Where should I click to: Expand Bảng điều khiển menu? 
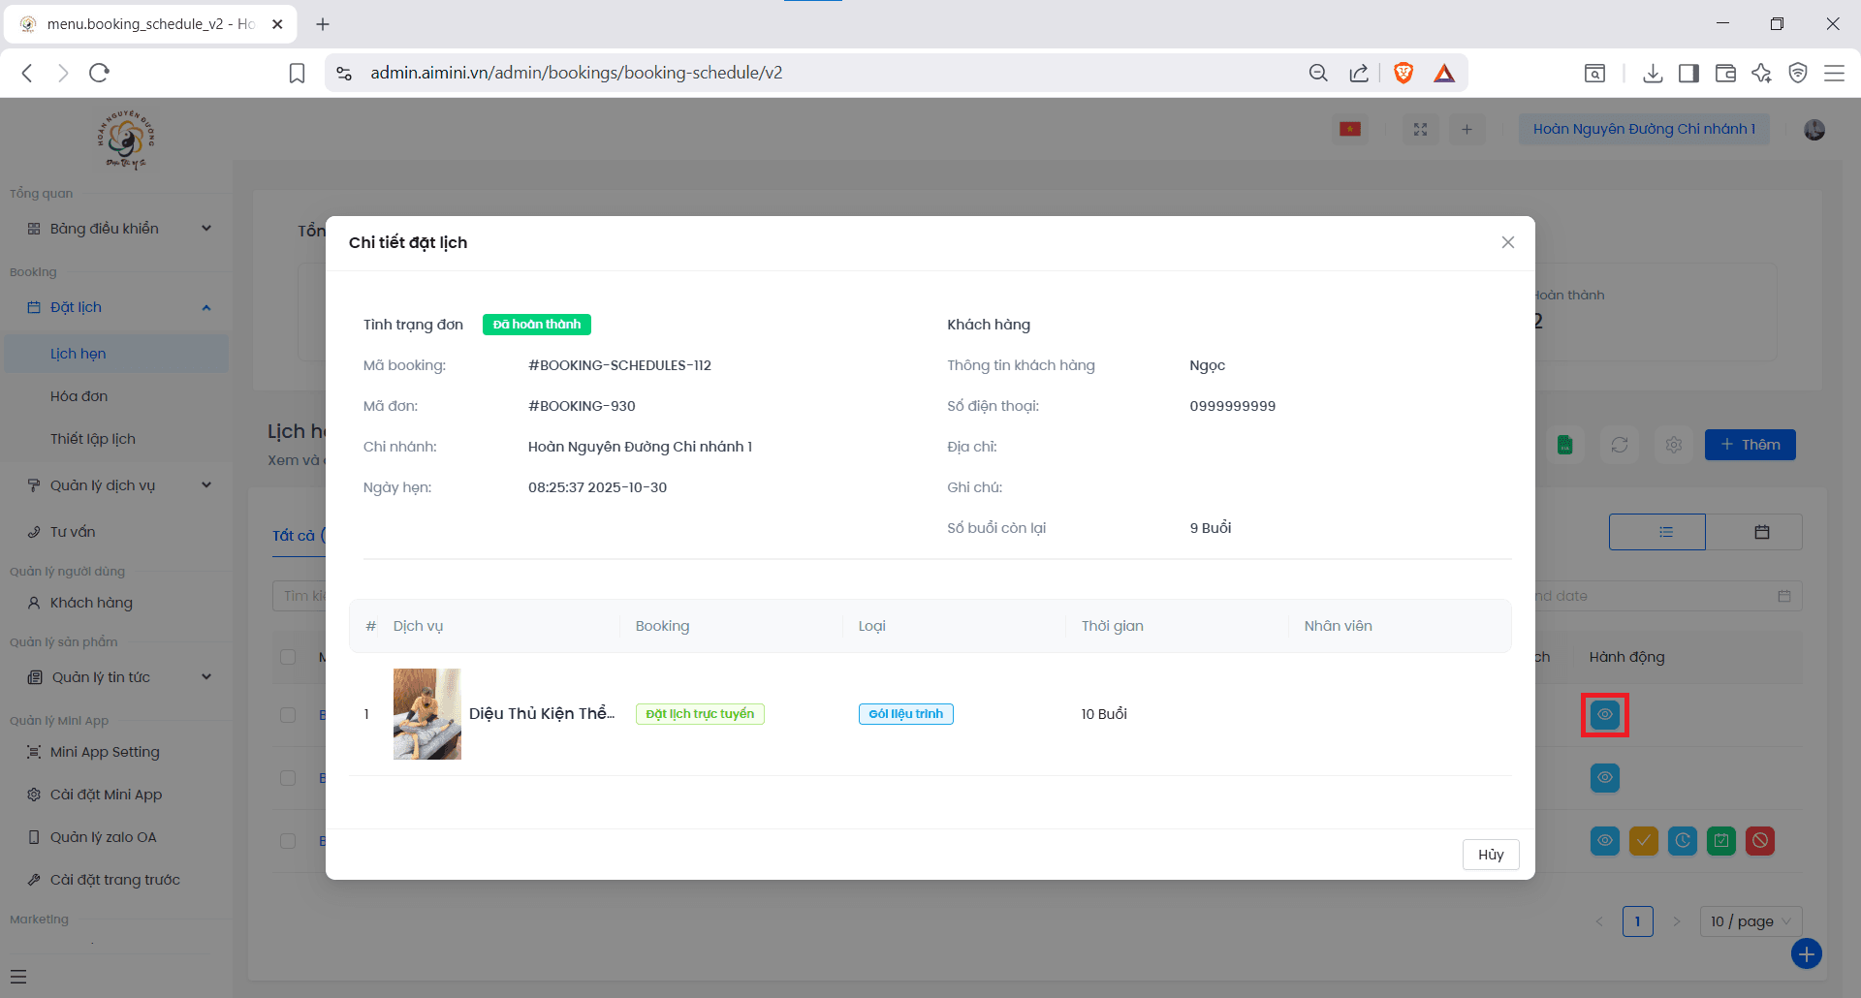(x=116, y=229)
